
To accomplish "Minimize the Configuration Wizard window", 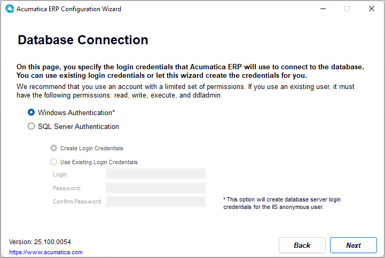I will tap(323, 9).
